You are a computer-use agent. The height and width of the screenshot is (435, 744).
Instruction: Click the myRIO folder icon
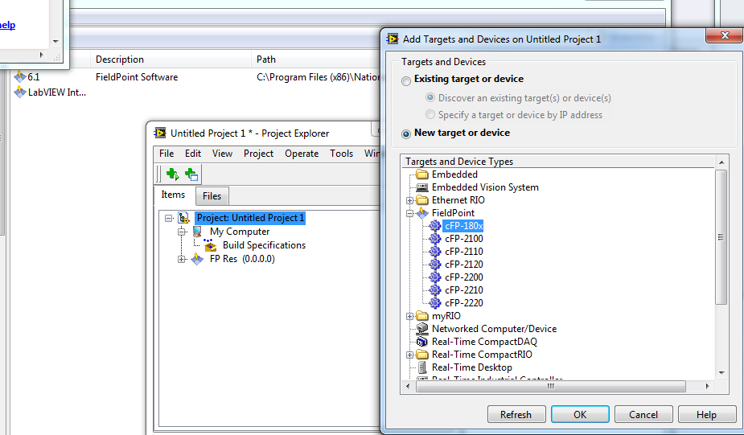(421, 316)
